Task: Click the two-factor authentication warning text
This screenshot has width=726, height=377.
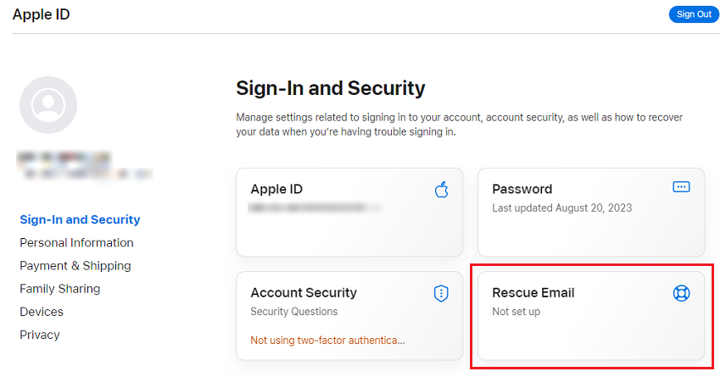Action: point(327,341)
